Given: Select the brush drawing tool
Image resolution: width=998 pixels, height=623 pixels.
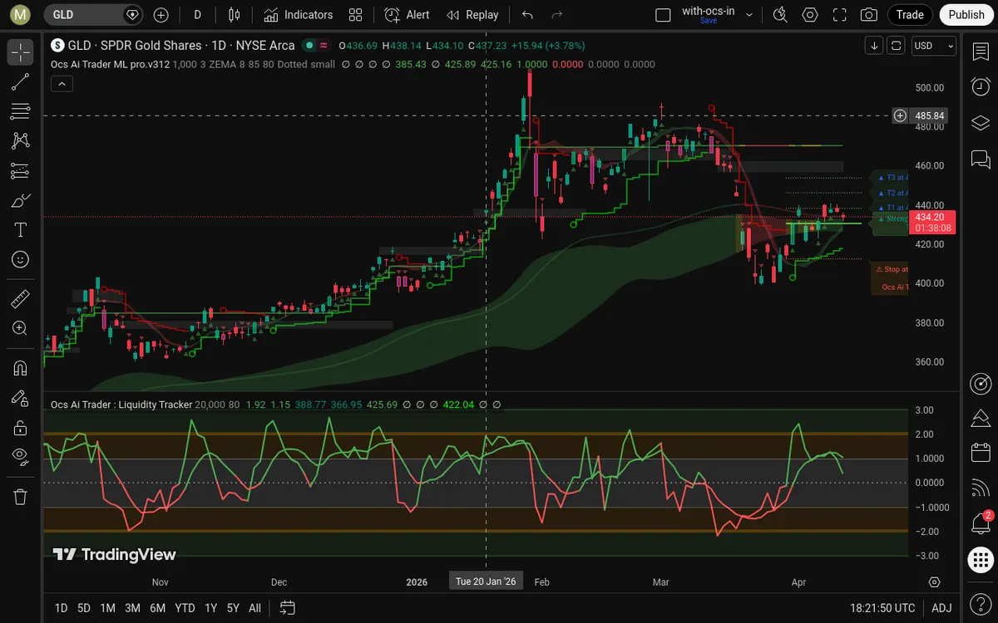Looking at the screenshot, I should (x=21, y=200).
